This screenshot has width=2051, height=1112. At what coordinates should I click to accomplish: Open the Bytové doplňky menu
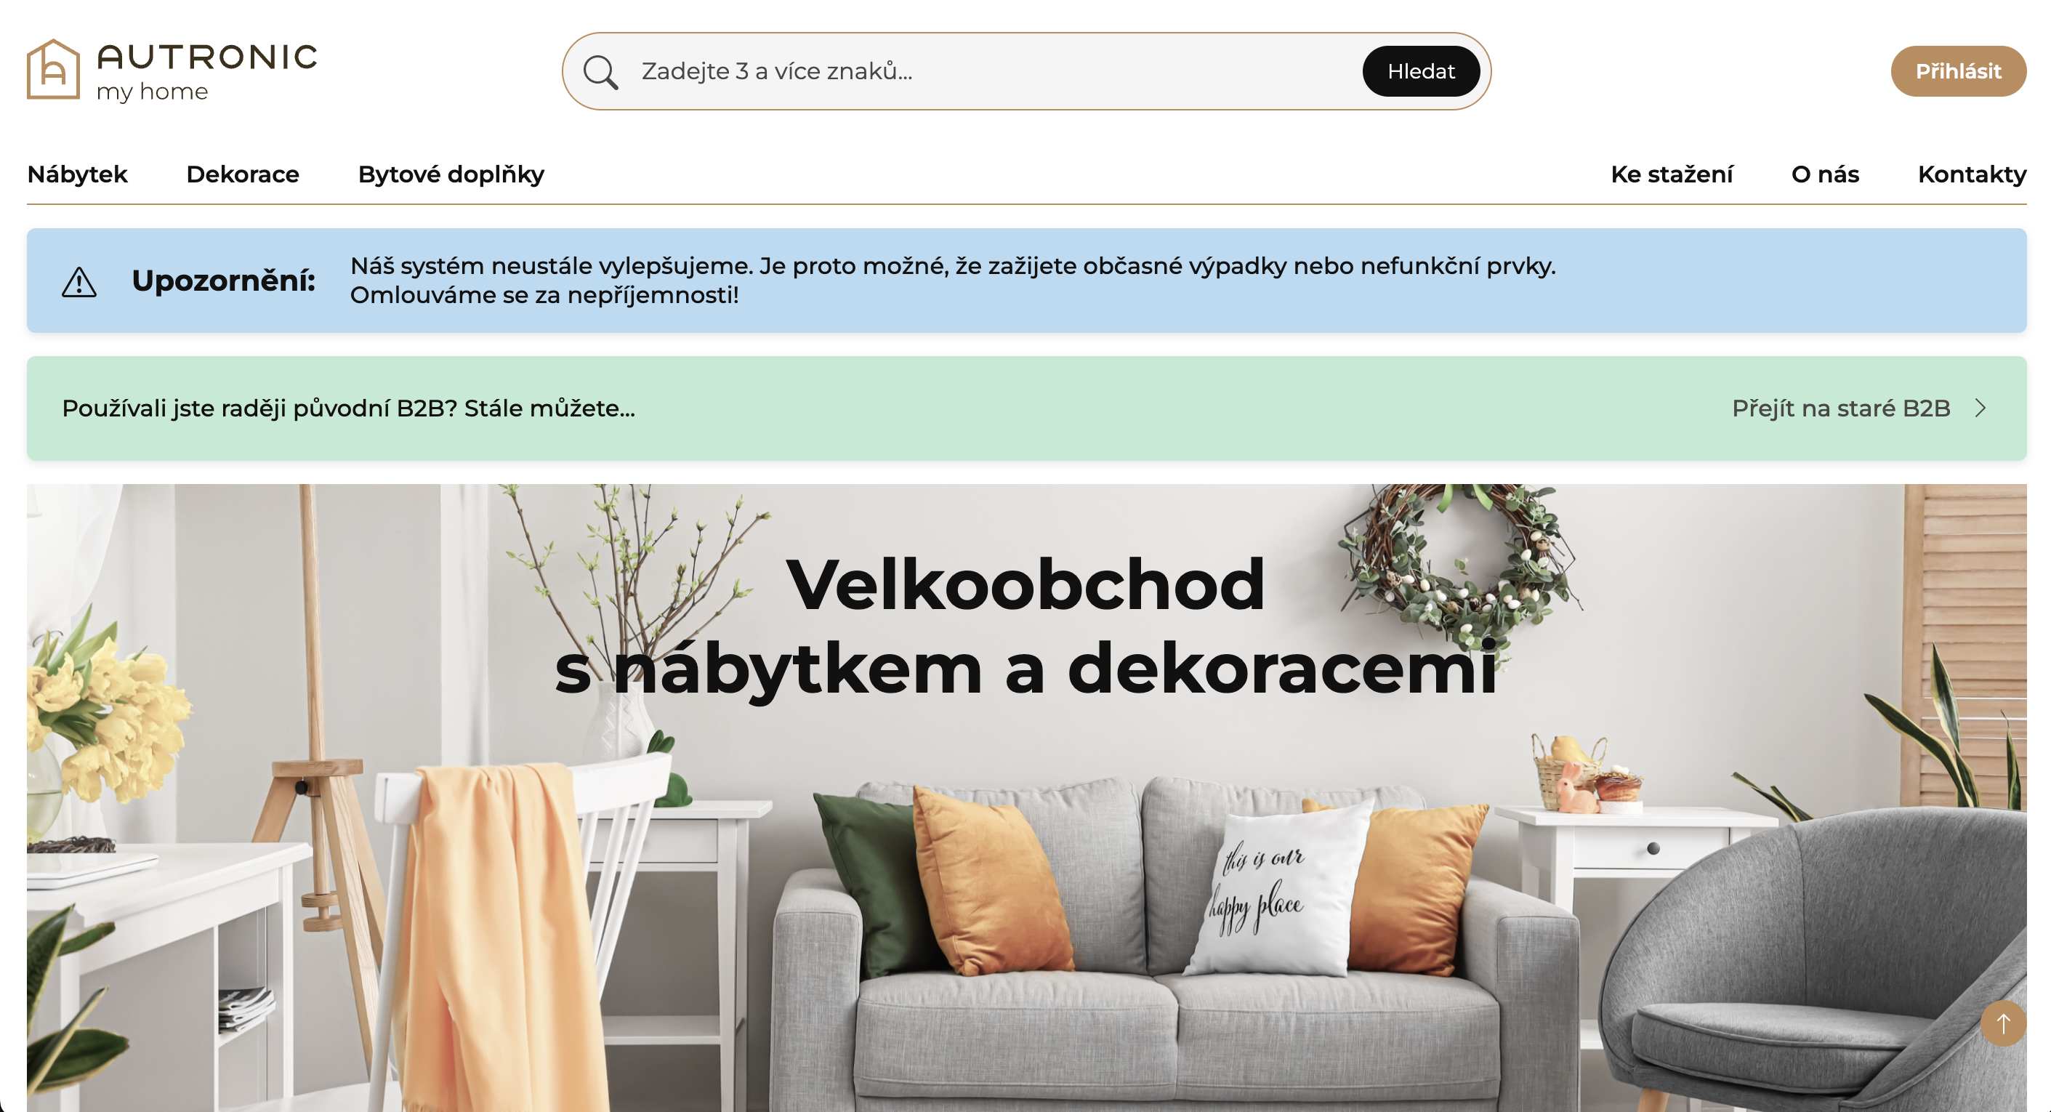[451, 174]
